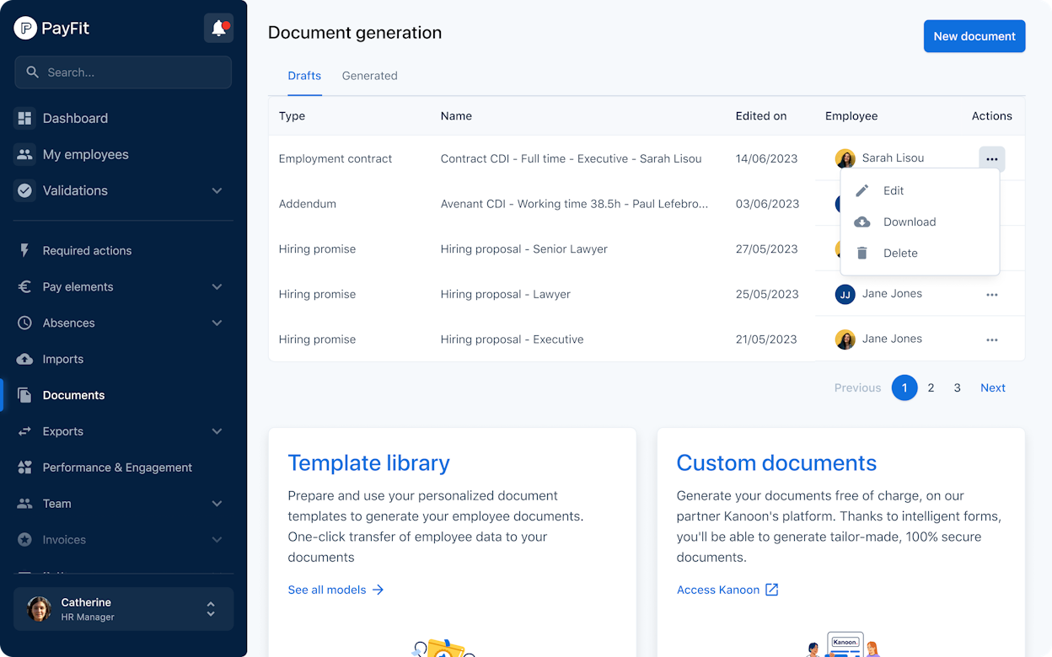The width and height of the screenshot is (1052, 657).
Task: Click the Imports cloud upload icon
Action: 24,359
